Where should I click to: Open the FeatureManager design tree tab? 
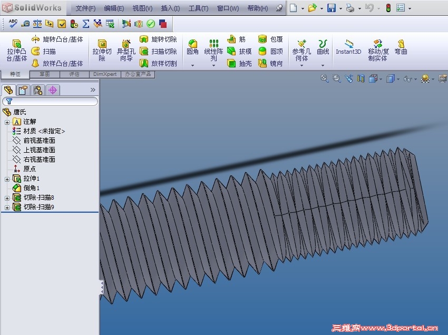pos(8,90)
